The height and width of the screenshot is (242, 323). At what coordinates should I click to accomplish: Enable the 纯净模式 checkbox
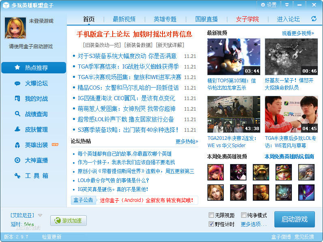[244, 215]
